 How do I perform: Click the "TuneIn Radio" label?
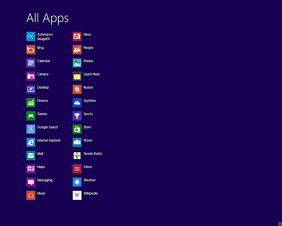93,154
